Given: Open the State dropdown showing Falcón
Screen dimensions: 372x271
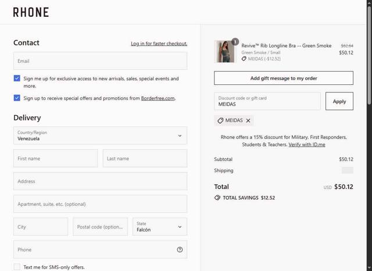Looking at the screenshot, I should [x=160, y=227].
